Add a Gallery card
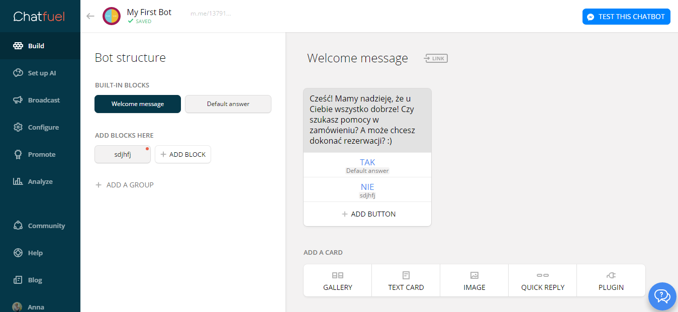This screenshot has width=678, height=312. (x=338, y=281)
